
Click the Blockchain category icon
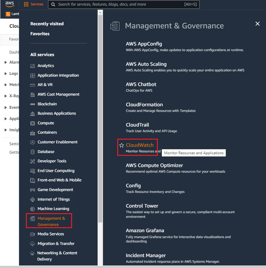coord(33,104)
